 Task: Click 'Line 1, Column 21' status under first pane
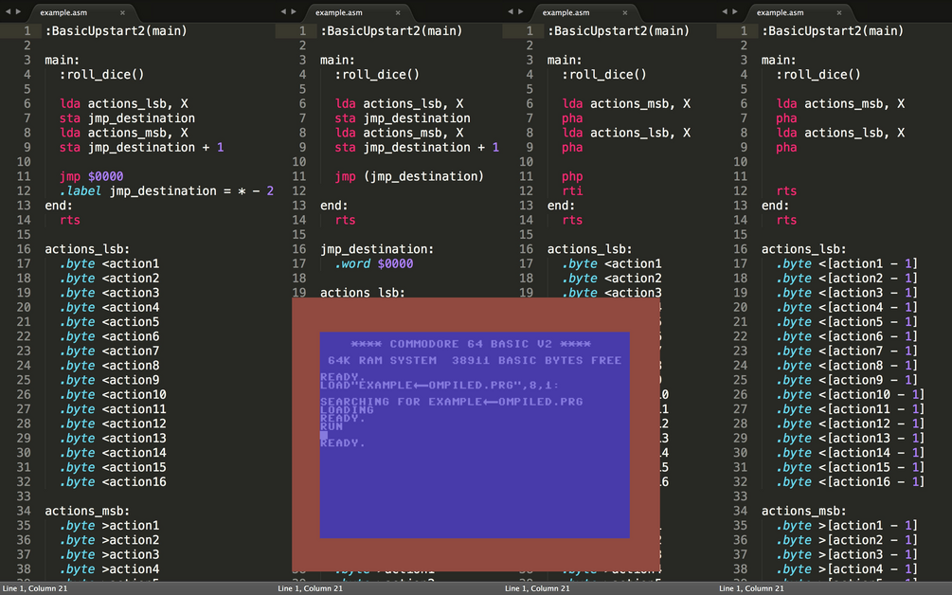35,588
